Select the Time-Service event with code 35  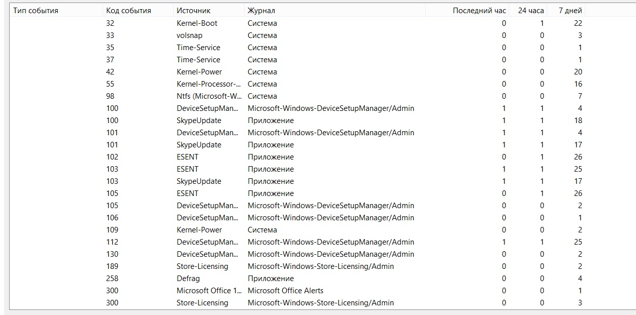(x=198, y=48)
